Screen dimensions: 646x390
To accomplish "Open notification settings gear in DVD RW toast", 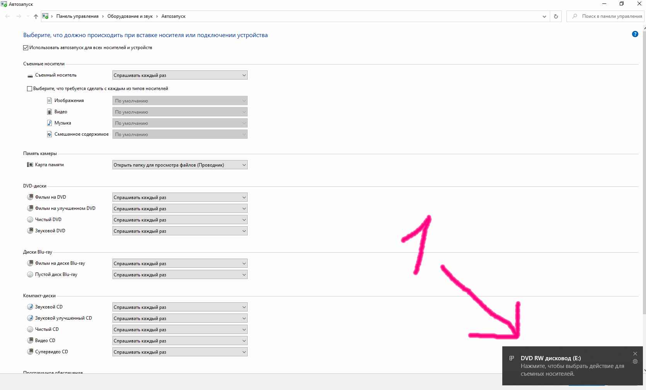I will 635,362.
